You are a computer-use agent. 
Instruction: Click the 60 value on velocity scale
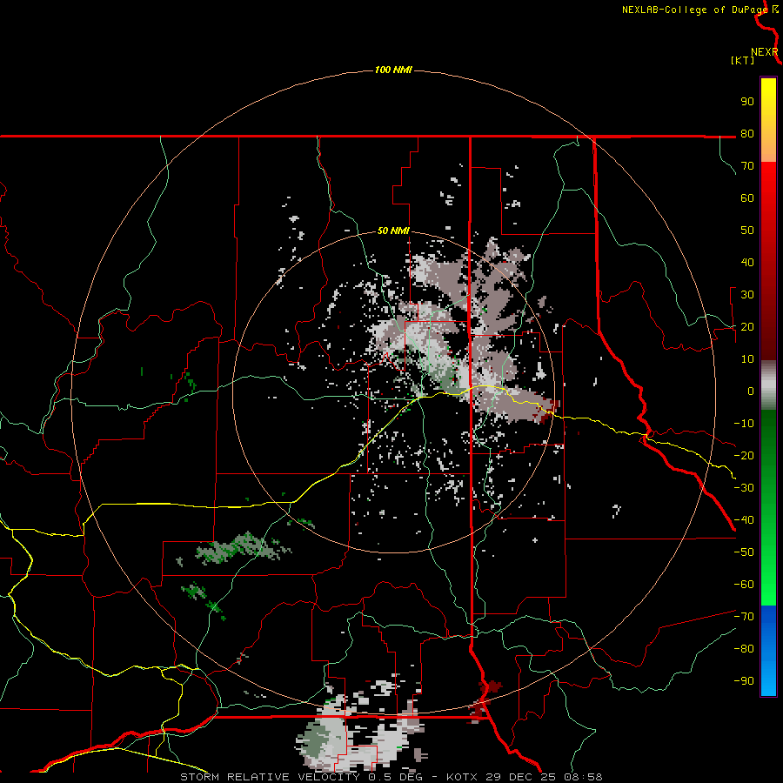point(747,197)
